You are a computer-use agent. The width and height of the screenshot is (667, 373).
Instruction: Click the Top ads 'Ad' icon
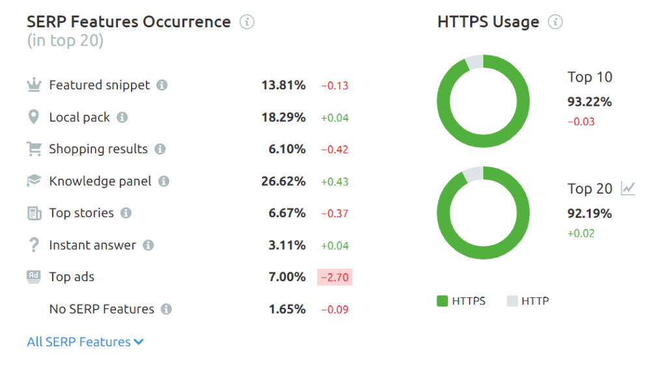click(34, 276)
